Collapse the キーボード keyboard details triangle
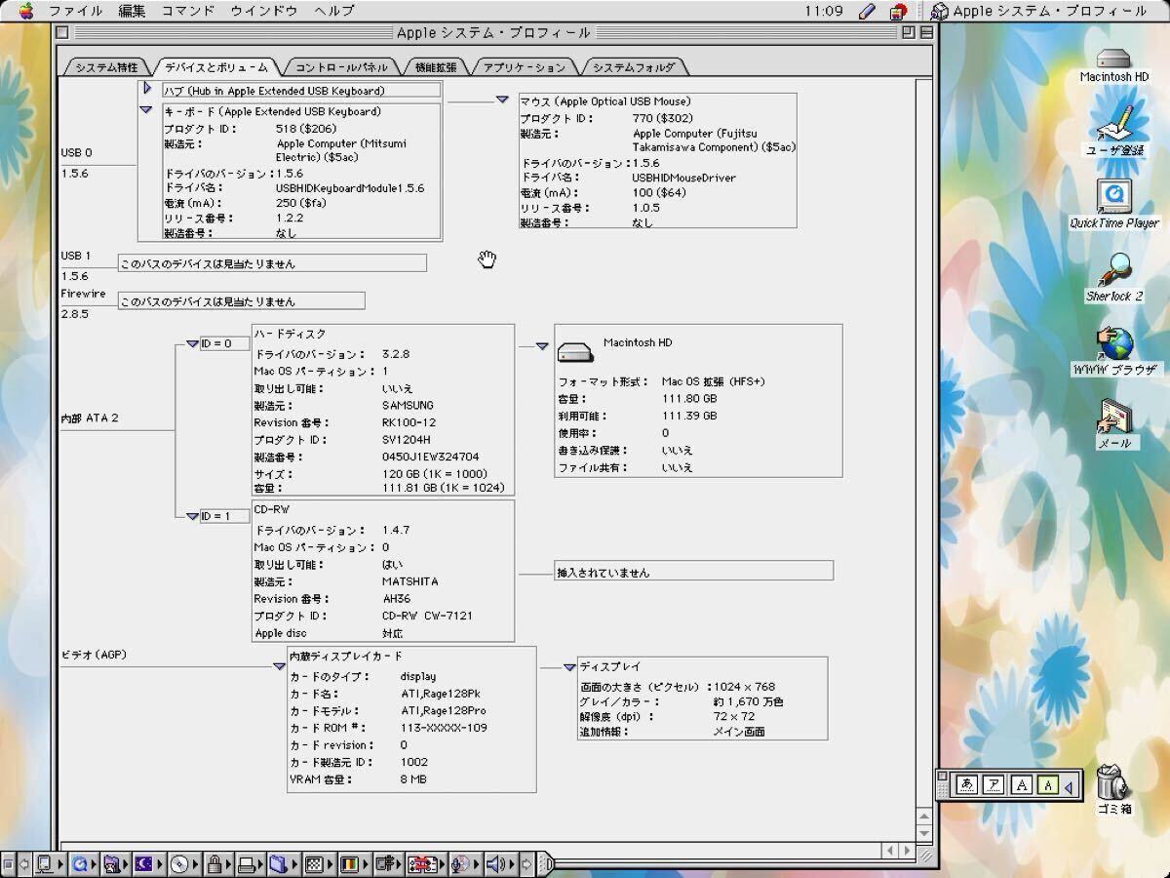Viewport: 1170px width, 878px height. click(146, 110)
